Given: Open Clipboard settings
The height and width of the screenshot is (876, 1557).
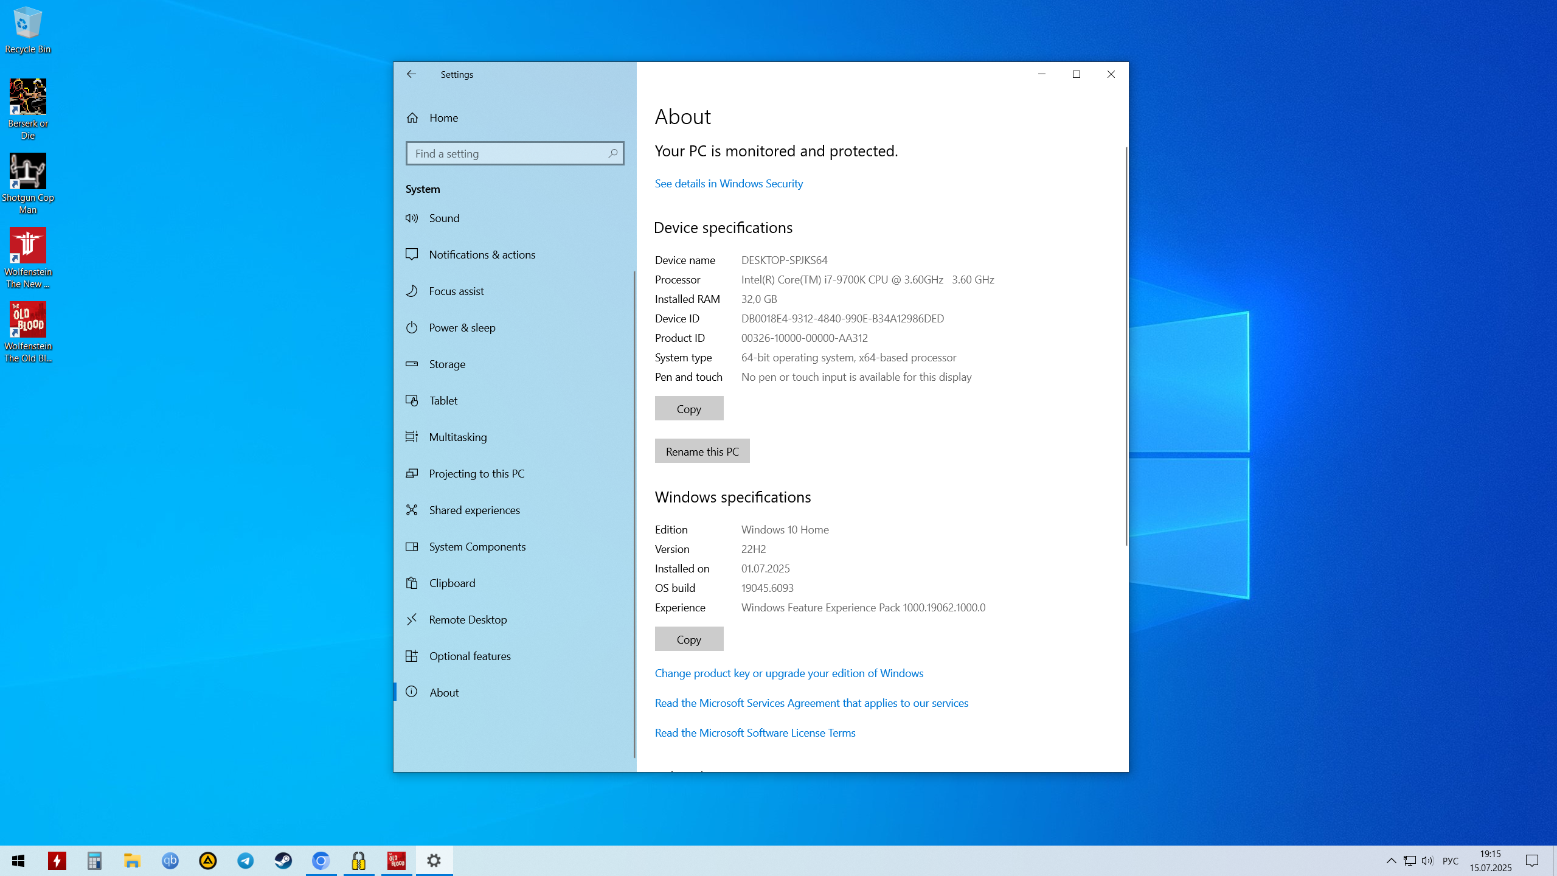Looking at the screenshot, I should point(515,583).
